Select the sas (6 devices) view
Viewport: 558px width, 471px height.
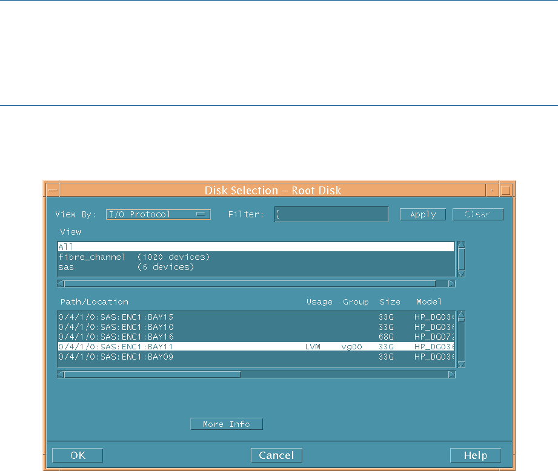click(256, 267)
